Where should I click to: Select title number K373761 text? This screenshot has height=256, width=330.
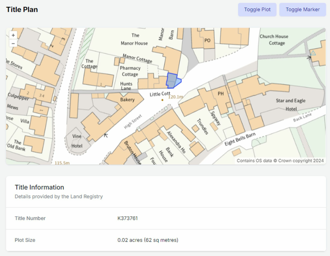128,218
